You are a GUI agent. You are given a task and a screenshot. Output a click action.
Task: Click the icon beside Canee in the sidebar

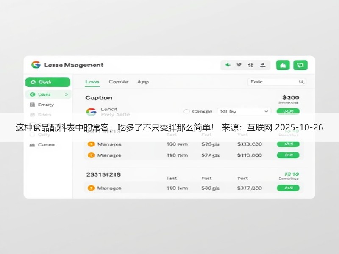tap(32, 145)
